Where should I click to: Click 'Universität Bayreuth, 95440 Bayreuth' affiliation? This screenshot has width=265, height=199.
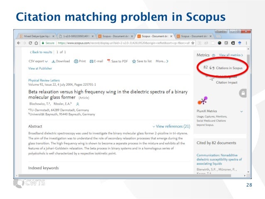(62, 114)
